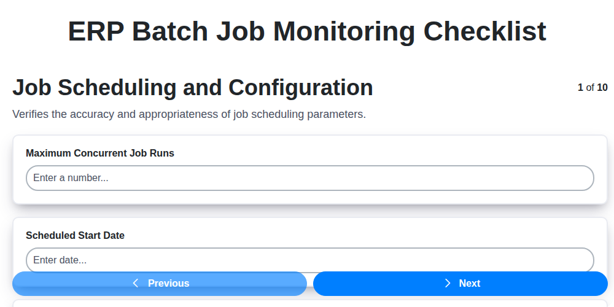Screen dimensions: 614x307
Task: Click the Job Scheduling and Configuration heading
Action: click(193, 88)
